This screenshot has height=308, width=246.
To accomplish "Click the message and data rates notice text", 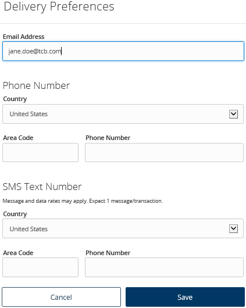I will pos(83,201).
